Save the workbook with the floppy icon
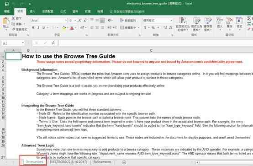This screenshot has height=166, width=253. coord(6,4)
